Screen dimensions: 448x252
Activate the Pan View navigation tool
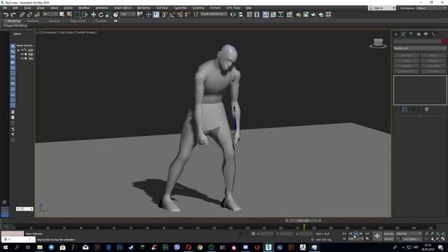[433, 239]
